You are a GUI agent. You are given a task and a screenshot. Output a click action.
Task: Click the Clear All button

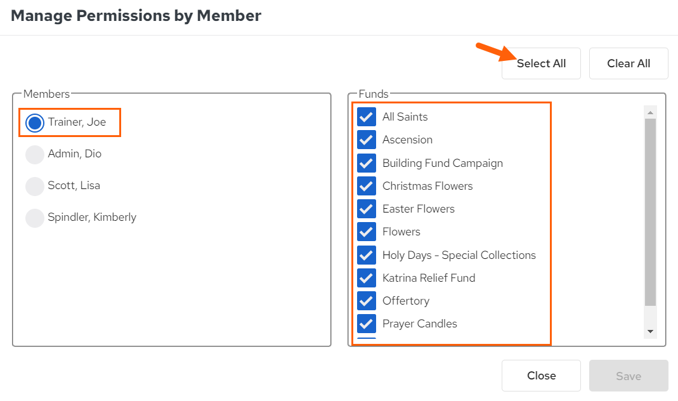click(x=629, y=63)
